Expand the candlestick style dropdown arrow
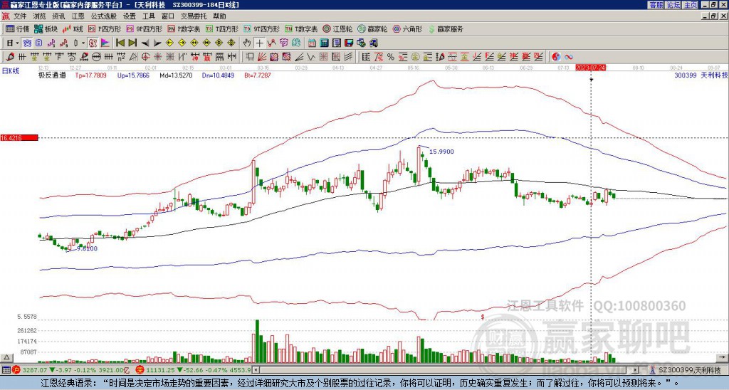Viewport: 729px width, 390px height. (83, 43)
